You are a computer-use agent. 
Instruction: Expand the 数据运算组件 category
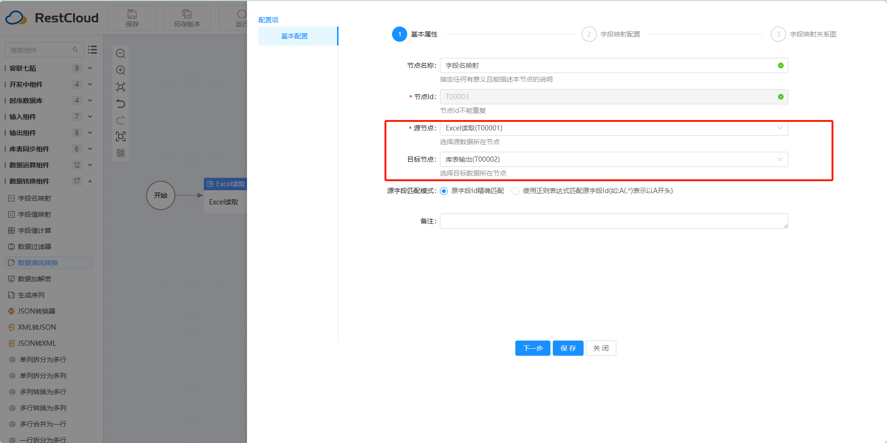[90, 165]
